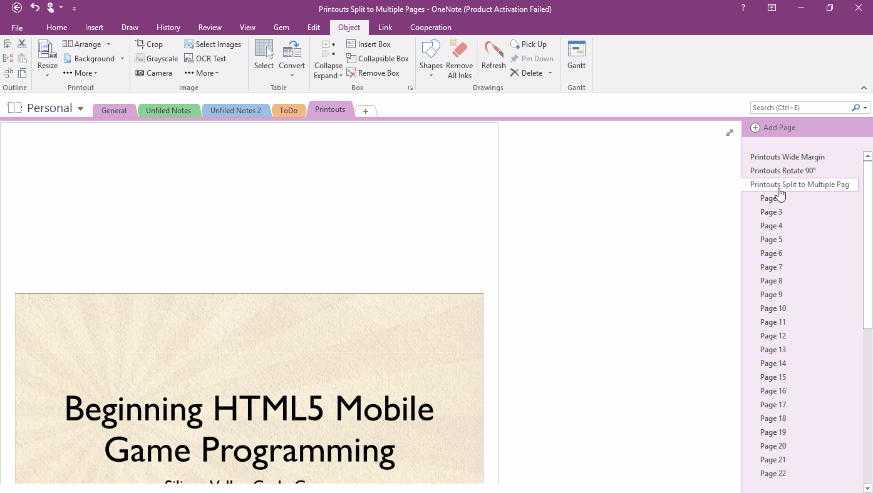This screenshot has height=493, width=873.
Task: Open Microsoft OneNote Help
Action: click(743, 8)
